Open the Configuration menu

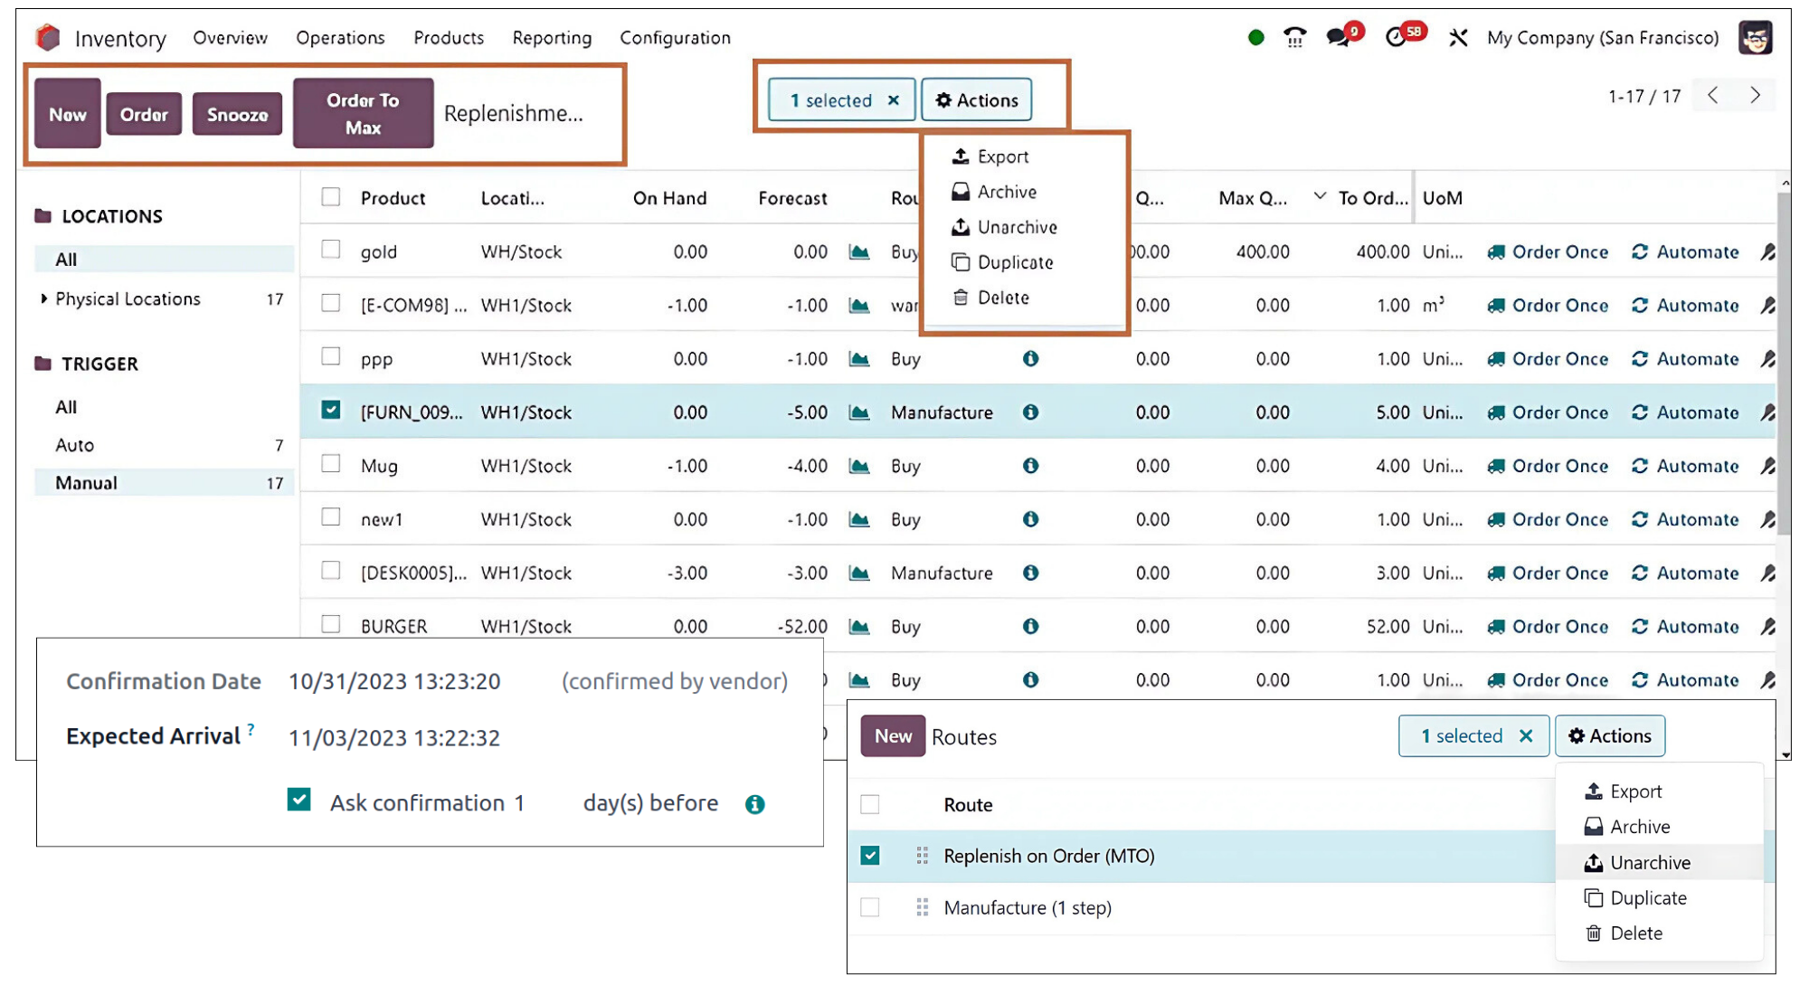click(675, 38)
